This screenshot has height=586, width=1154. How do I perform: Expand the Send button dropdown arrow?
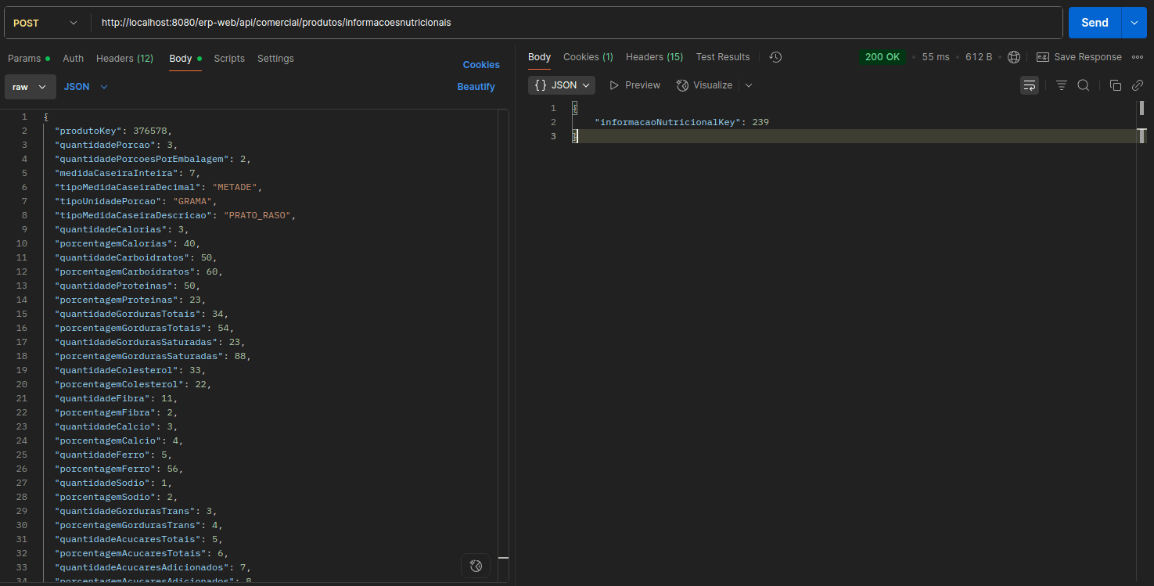pos(1134,23)
